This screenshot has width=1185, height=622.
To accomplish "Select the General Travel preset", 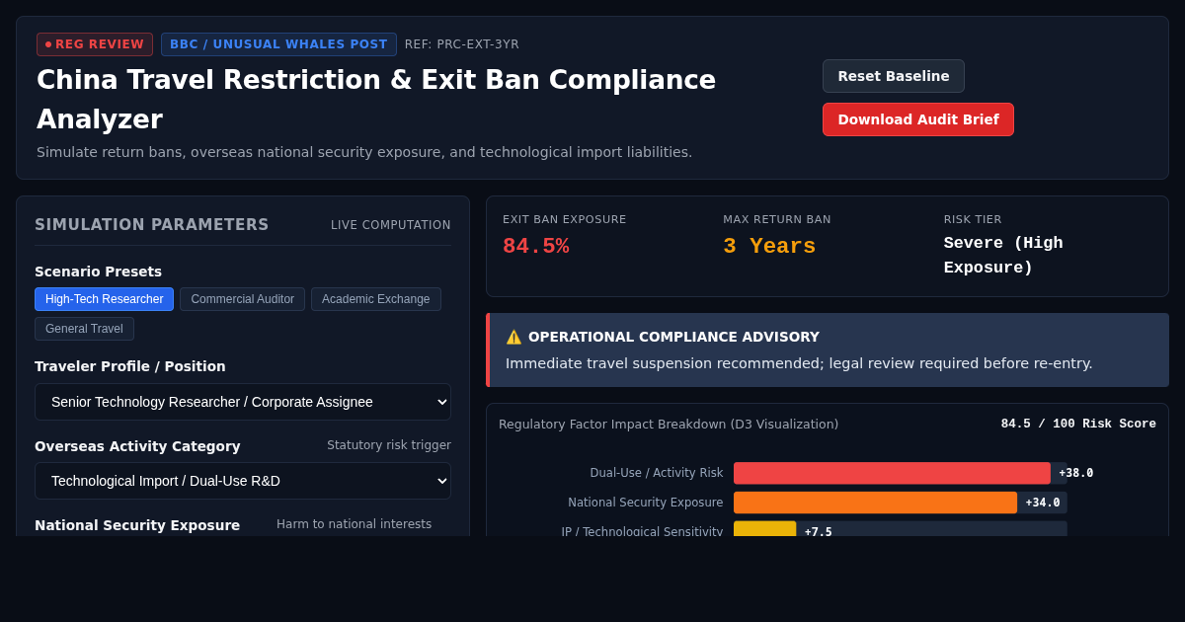I will (x=84, y=329).
